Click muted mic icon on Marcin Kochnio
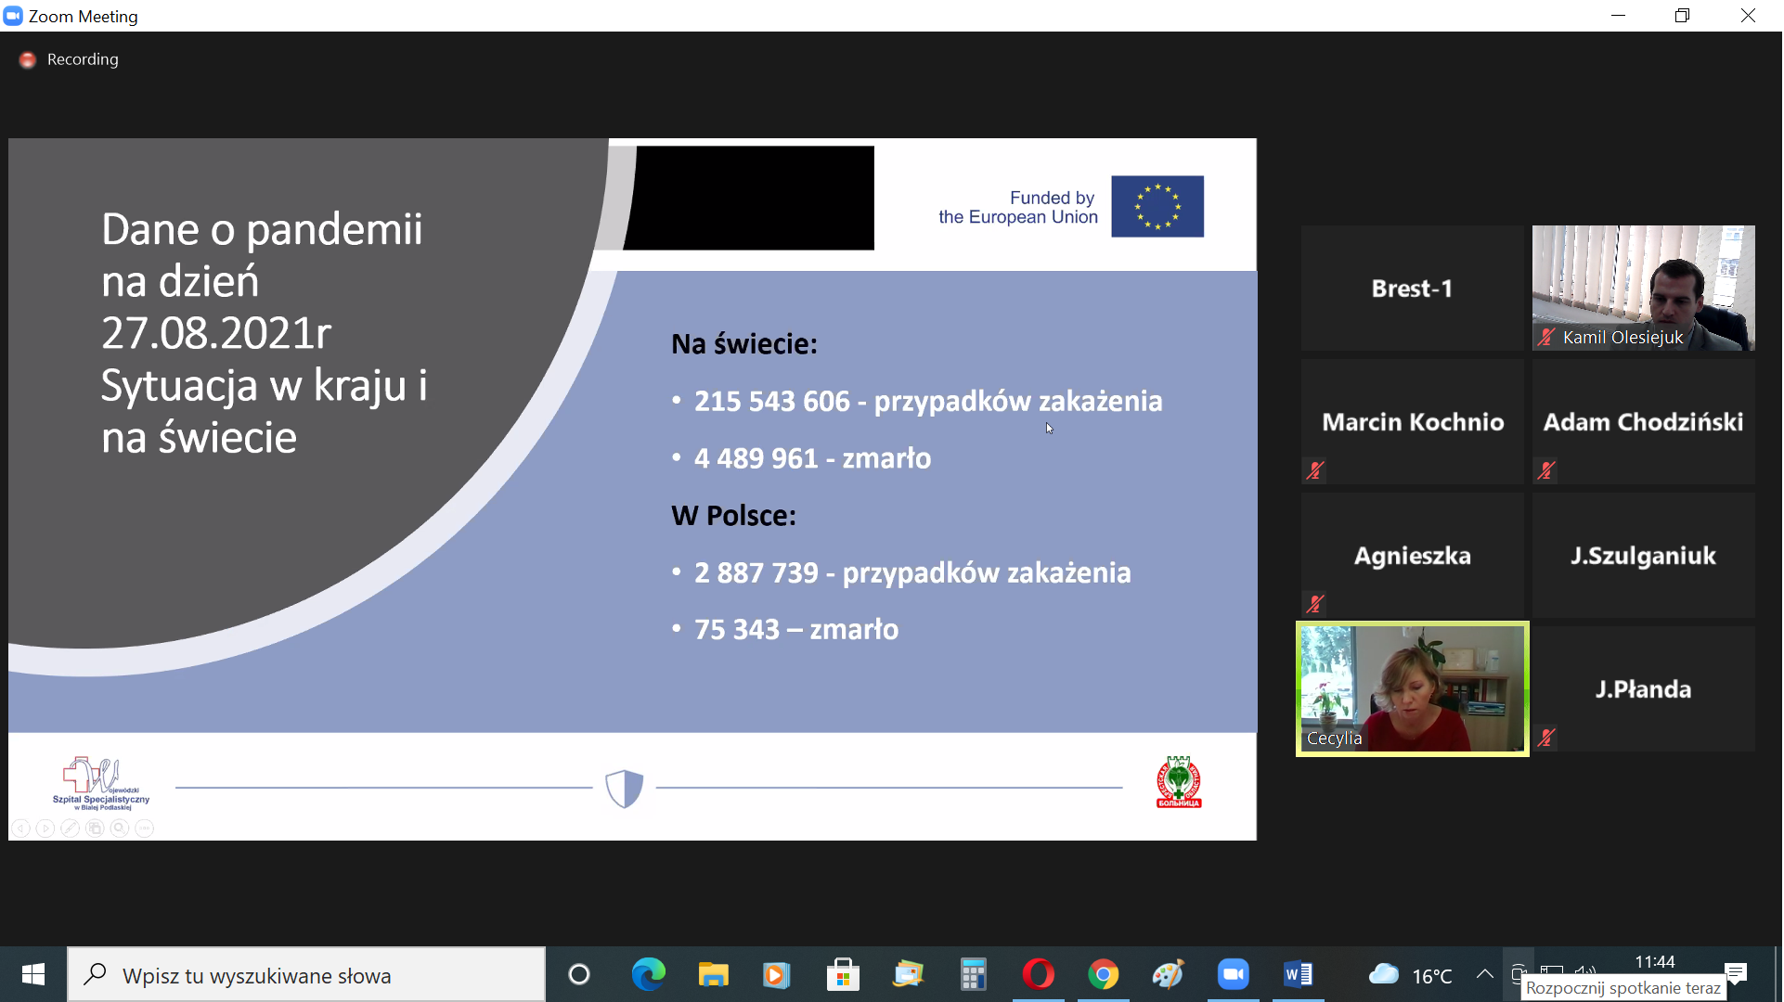This screenshot has height=1002, width=1784. click(1315, 470)
